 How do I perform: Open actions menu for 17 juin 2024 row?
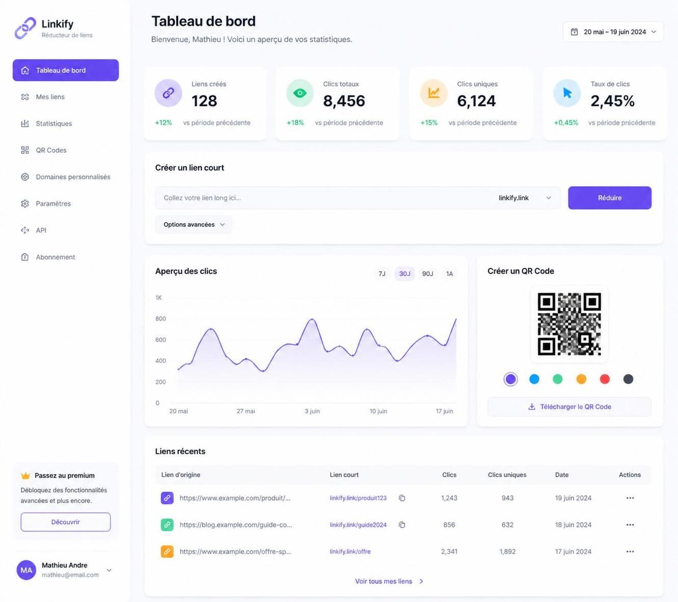tap(630, 552)
